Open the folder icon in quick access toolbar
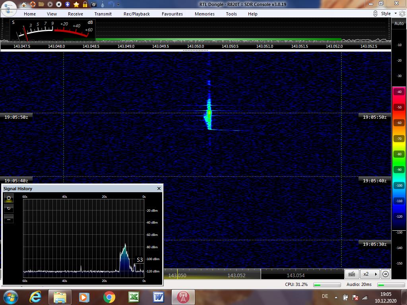Viewport: 407px width, 305px height. click(41, 4)
